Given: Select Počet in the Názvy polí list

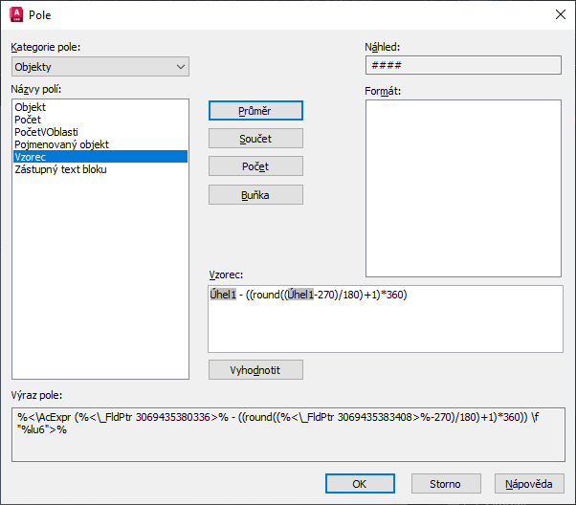Looking at the screenshot, I should pyautogui.click(x=29, y=120).
